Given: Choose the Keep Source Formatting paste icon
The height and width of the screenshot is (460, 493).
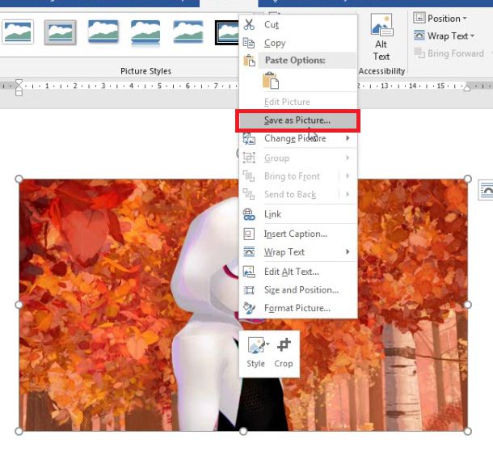Looking at the screenshot, I should 271,80.
